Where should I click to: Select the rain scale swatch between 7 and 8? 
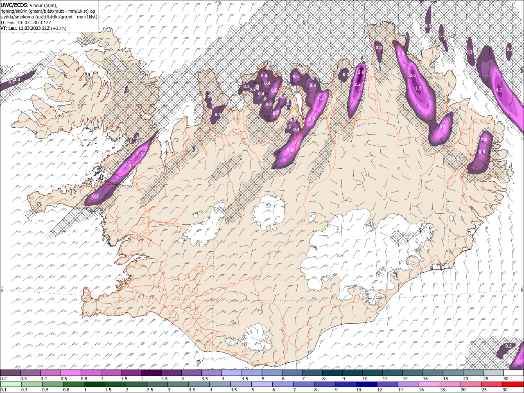[x=304, y=384]
